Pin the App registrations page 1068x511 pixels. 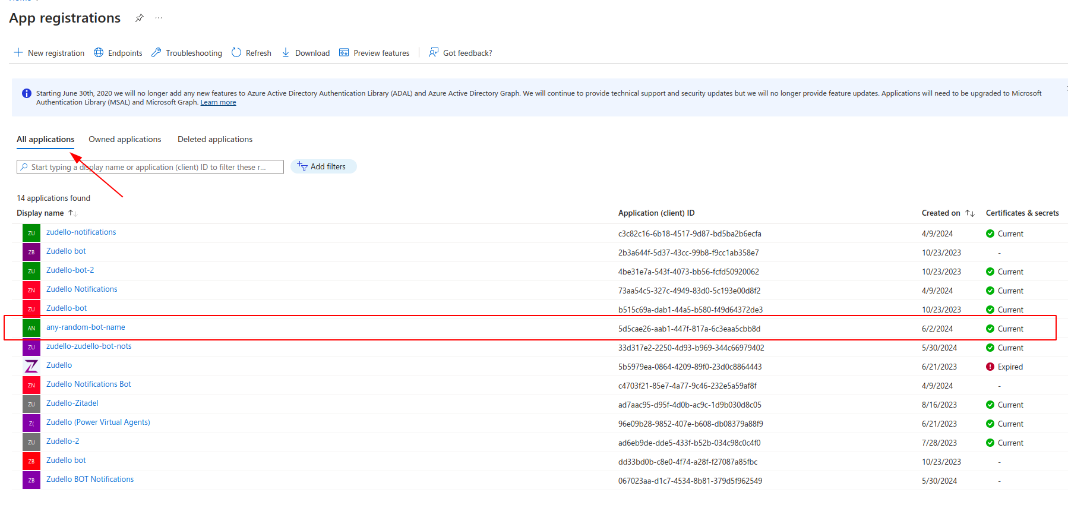(140, 18)
